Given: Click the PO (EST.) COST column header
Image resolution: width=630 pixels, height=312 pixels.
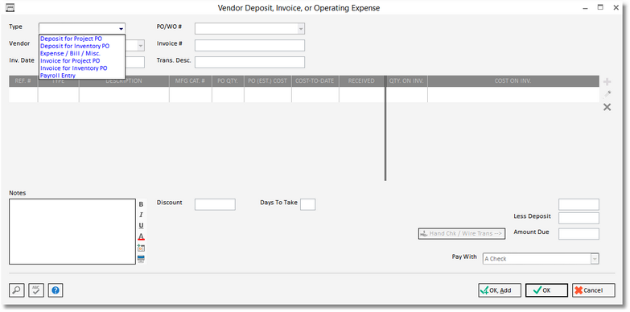Looking at the screenshot, I should (x=268, y=81).
